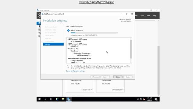
Task: Open the View menu in Server Manager
Action: (x=148, y=15)
